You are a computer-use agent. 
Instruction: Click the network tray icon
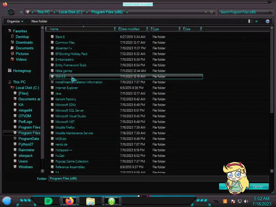[240, 201]
